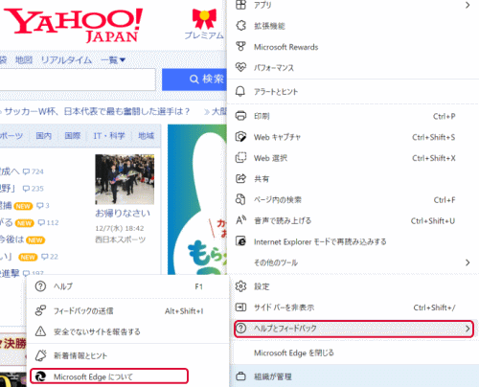Screen dimensions: 479x387
Task: Select Microsoft Edge を閉じる menu entry
Action: coord(294,353)
